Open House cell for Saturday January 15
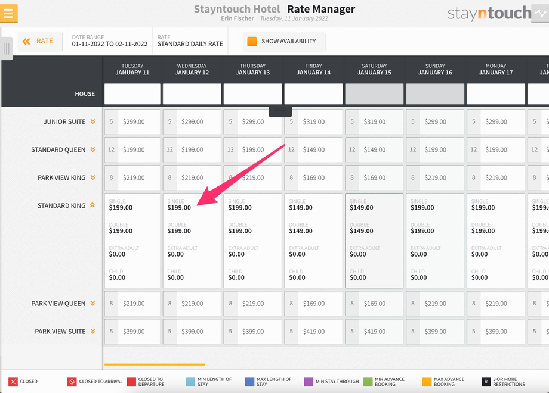The image size is (549, 393). click(x=374, y=93)
